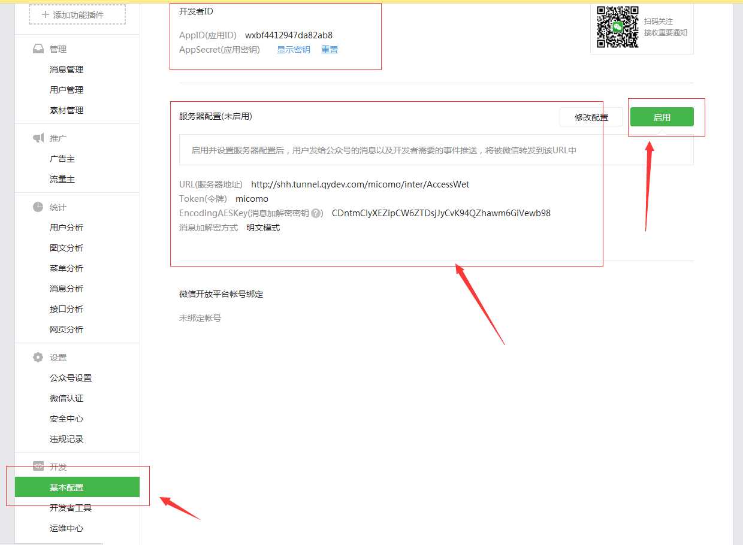Open 菜单分析 in sidebar
The height and width of the screenshot is (545, 743).
67,268
